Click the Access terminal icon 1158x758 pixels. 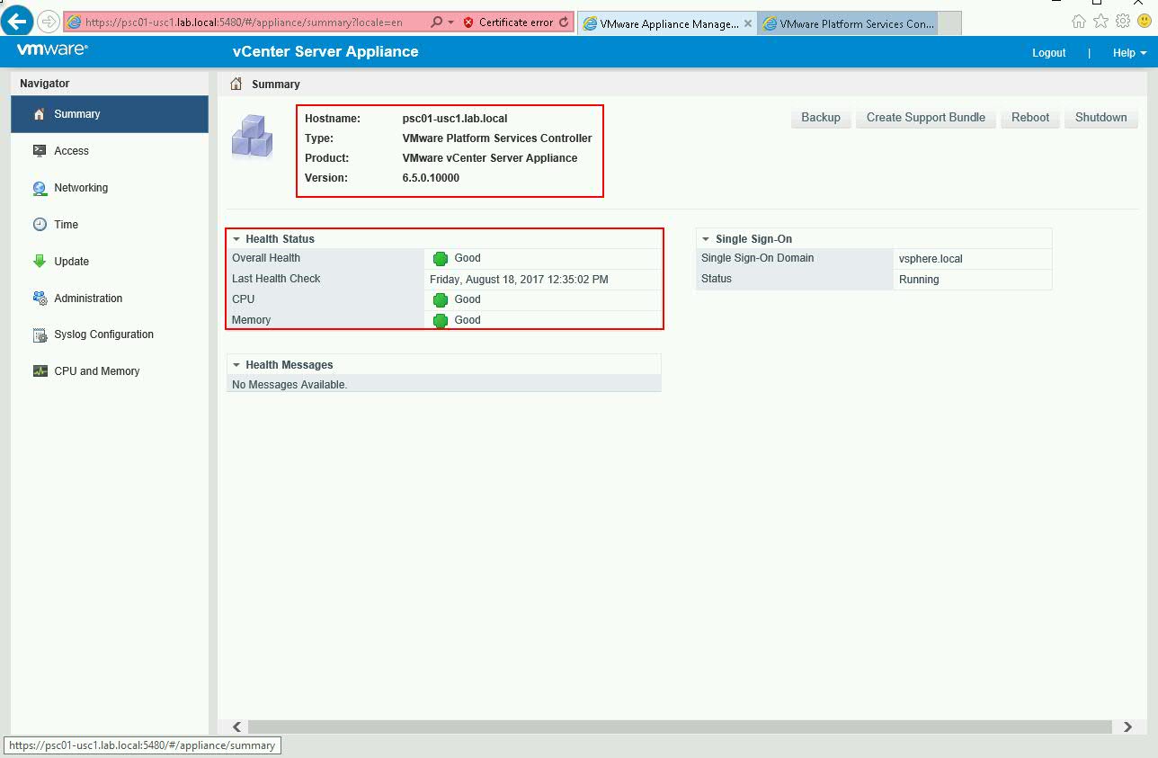point(40,151)
